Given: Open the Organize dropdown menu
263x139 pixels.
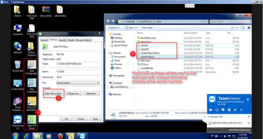Looking at the screenshot, I should coord(114,28).
